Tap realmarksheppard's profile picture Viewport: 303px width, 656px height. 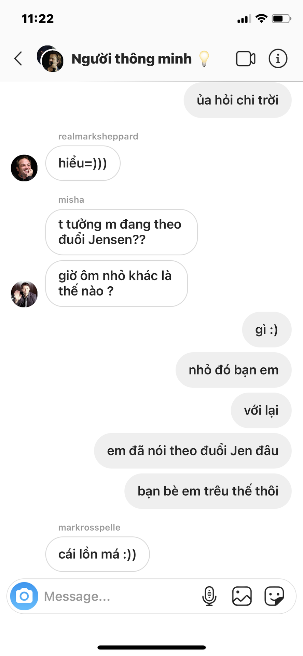(24, 168)
